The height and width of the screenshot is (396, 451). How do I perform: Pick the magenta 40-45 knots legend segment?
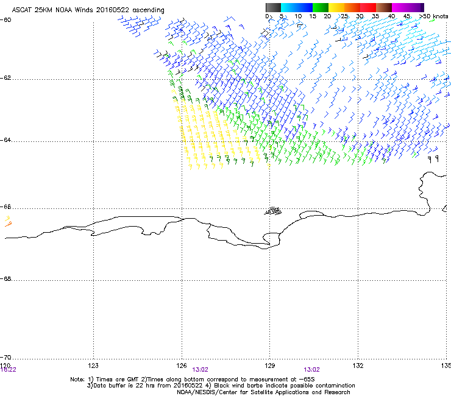[x=400, y=7]
